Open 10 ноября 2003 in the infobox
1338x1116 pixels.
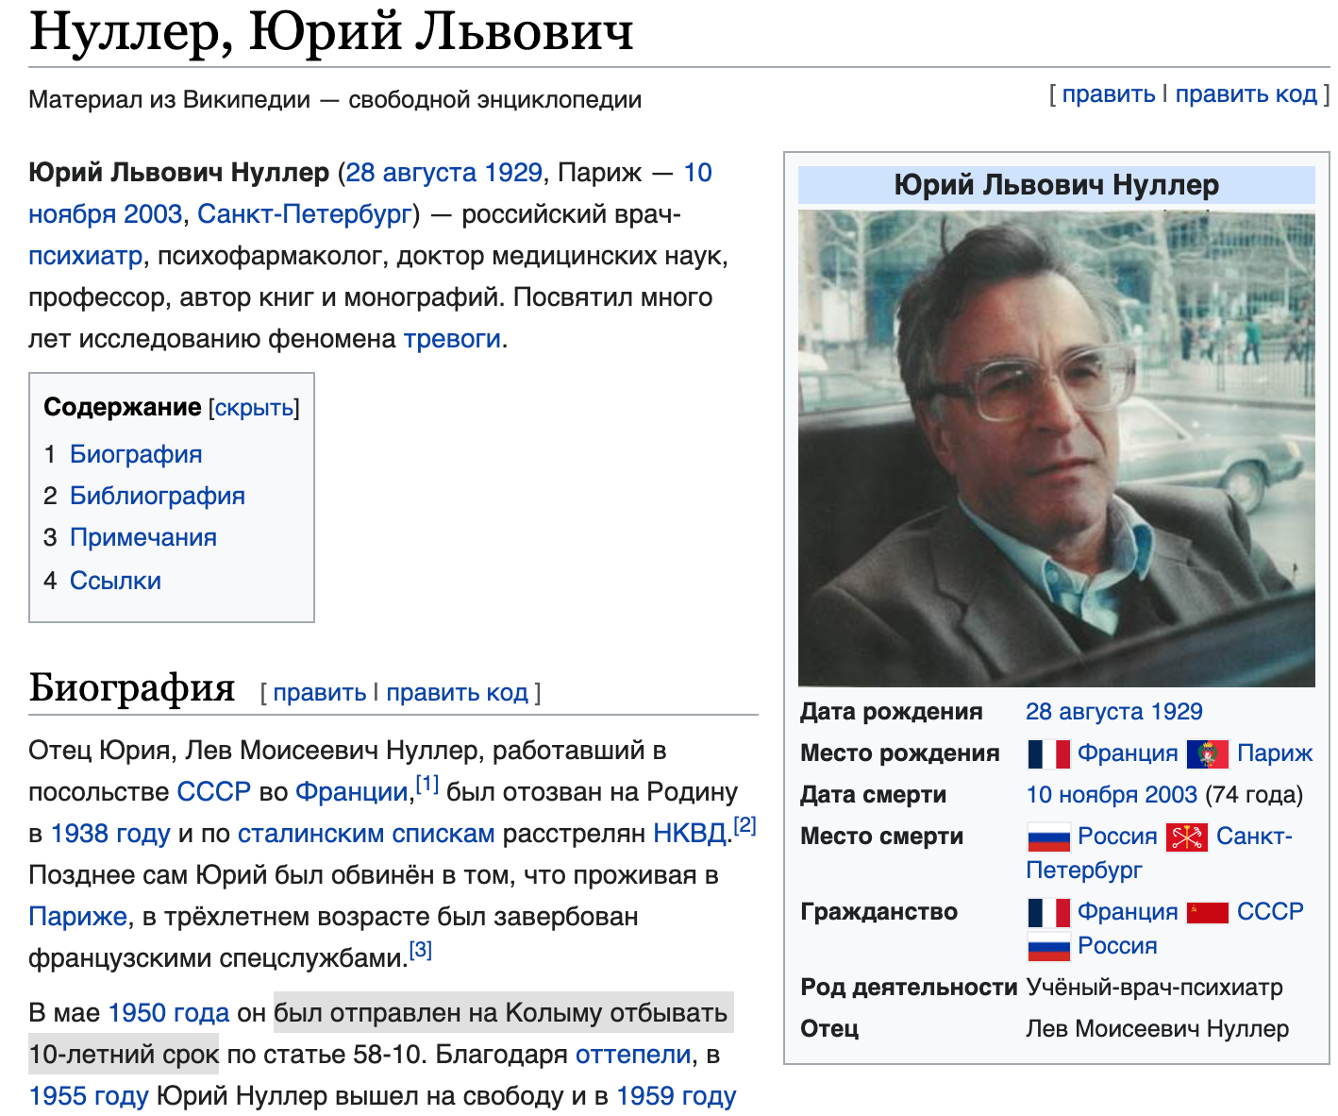(x=1112, y=795)
